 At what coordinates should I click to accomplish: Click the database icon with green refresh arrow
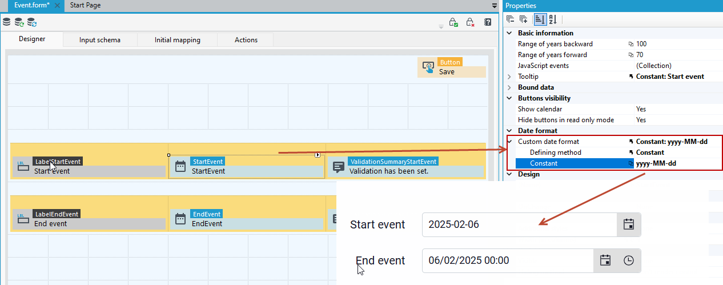pos(19,22)
